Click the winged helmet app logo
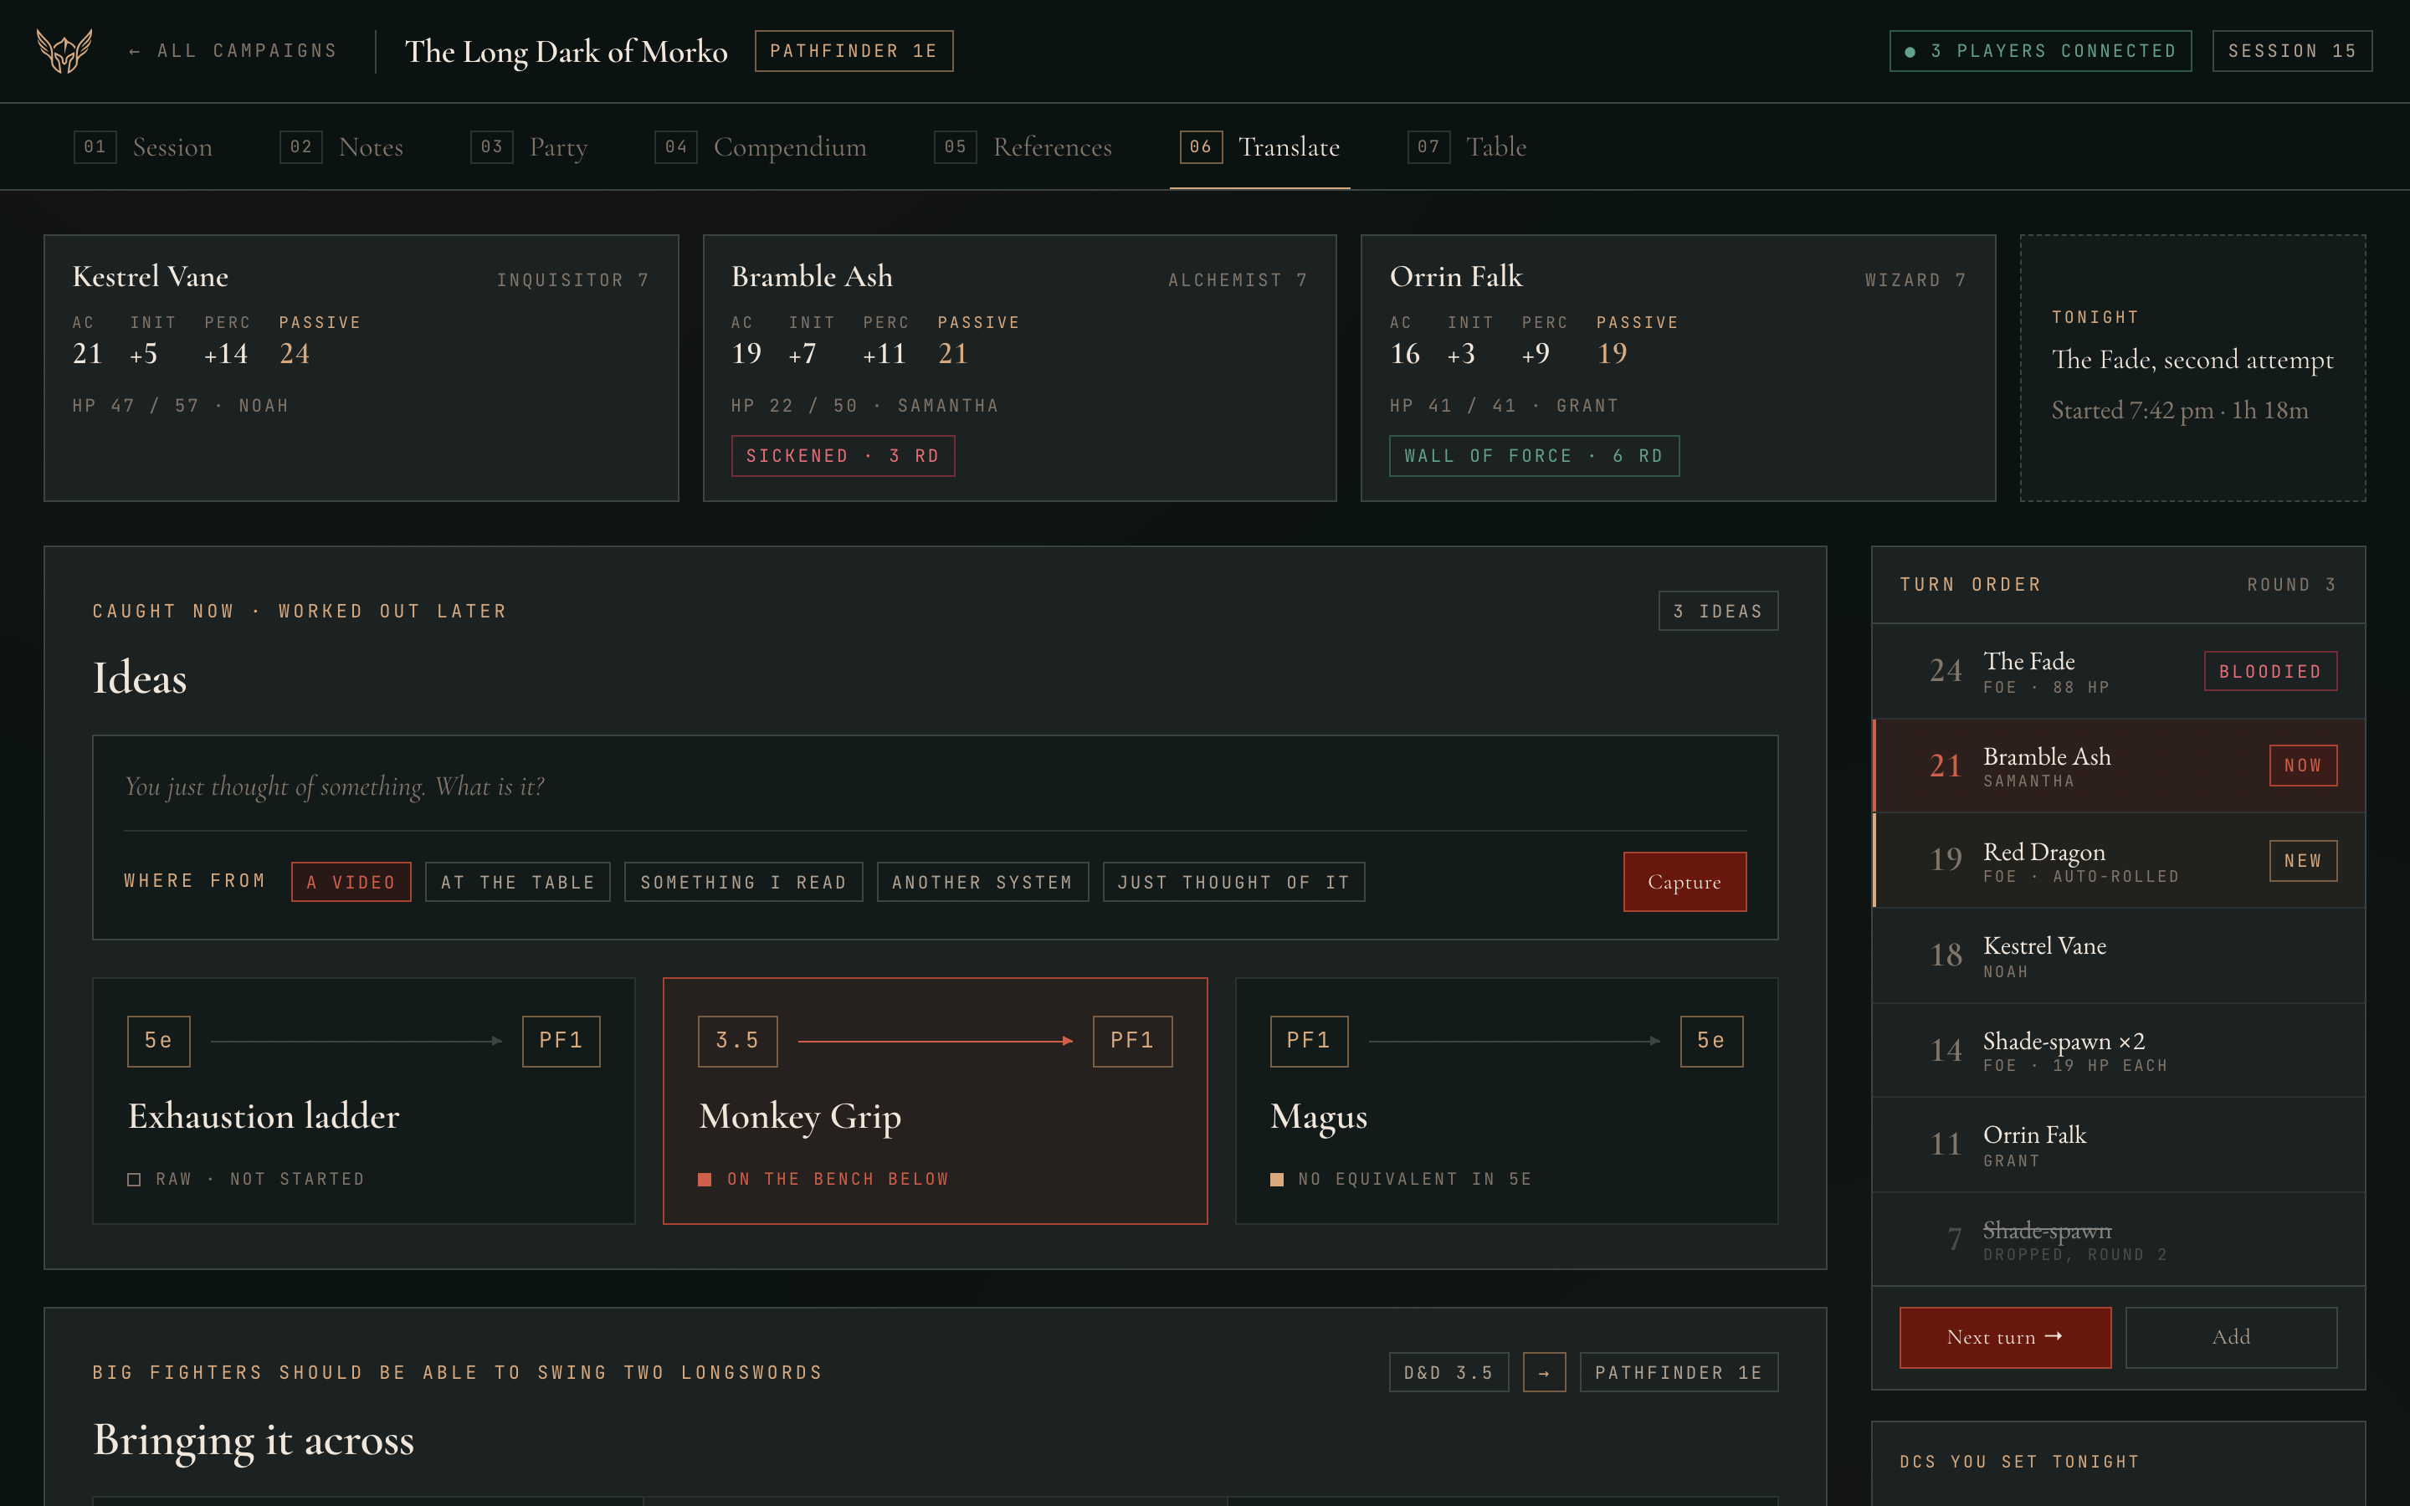The height and width of the screenshot is (1506, 2410). coord(64,51)
